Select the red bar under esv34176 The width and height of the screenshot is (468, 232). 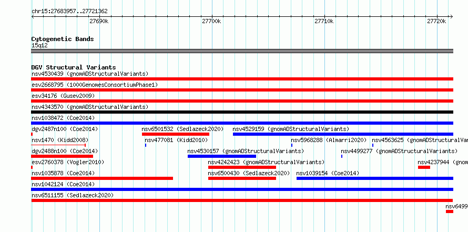(242, 101)
